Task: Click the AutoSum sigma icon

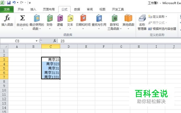Action: coord(22,18)
